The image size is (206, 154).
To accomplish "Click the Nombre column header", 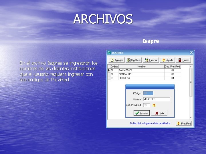I will [x=141, y=66].
